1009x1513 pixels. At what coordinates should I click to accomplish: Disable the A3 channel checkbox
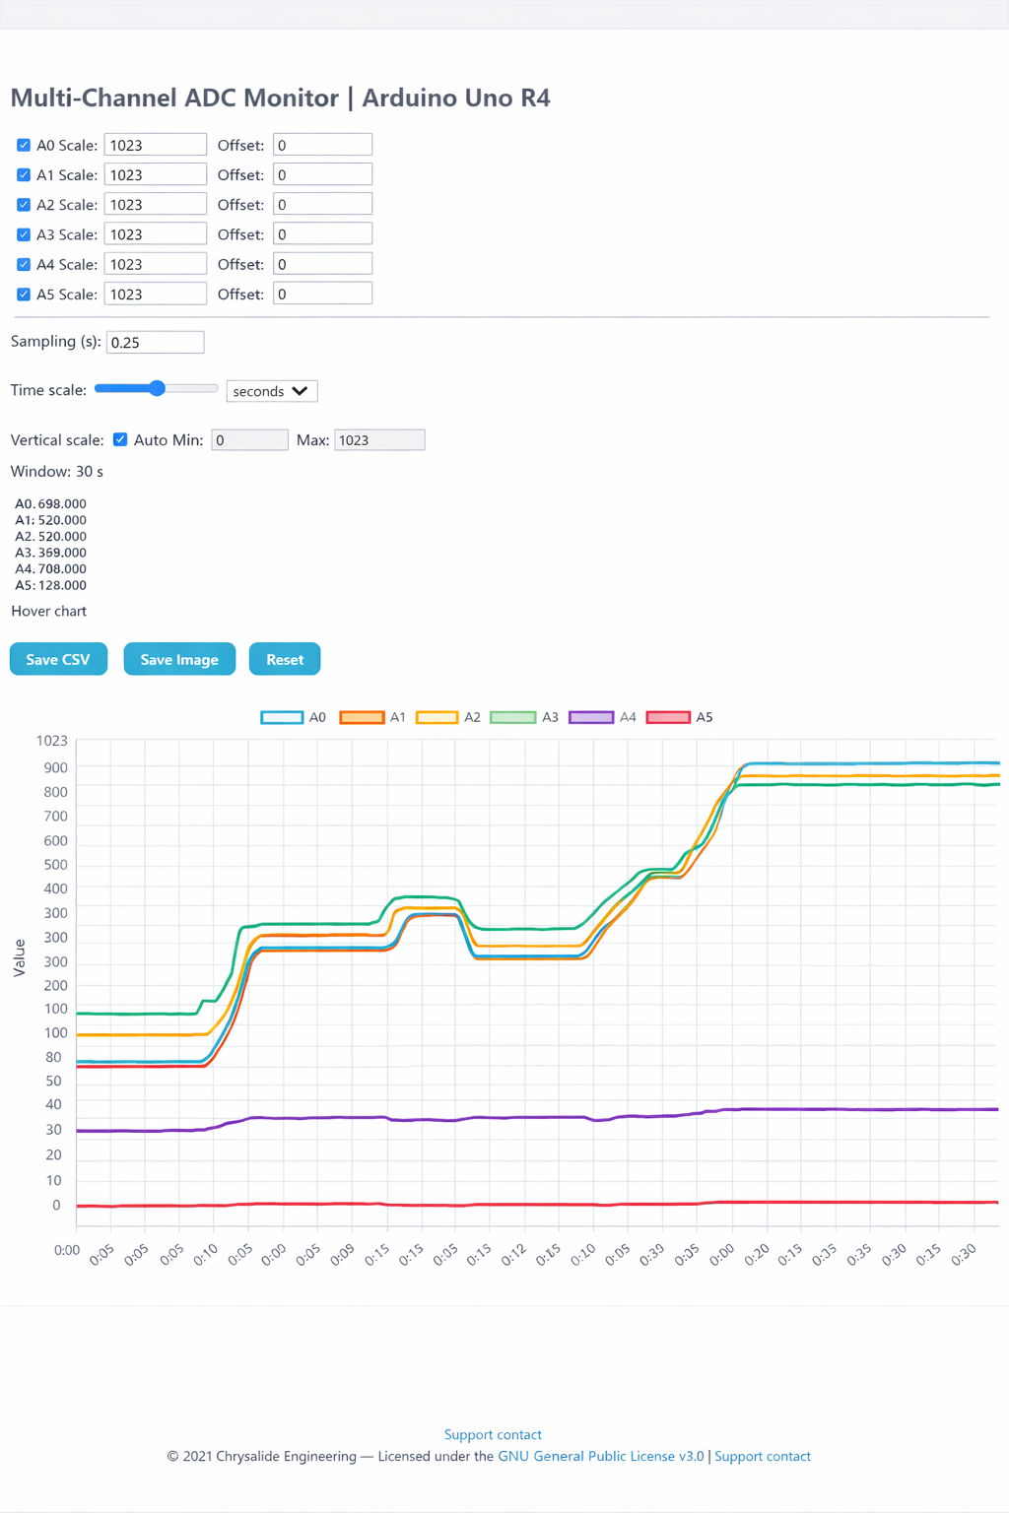pyautogui.click(x=24, y=234)
